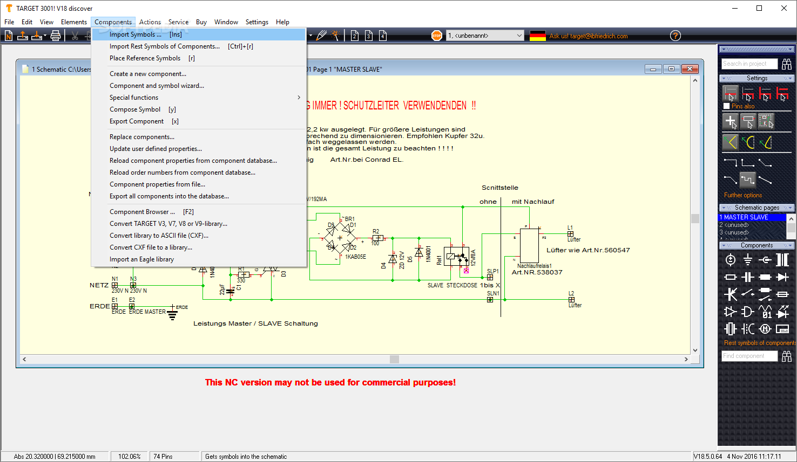Image resolution: width=797 pixels, height=462 pixels.
Task: Click Rest symbols of components link
Action: pyautogui.click(x=760, y=343)
